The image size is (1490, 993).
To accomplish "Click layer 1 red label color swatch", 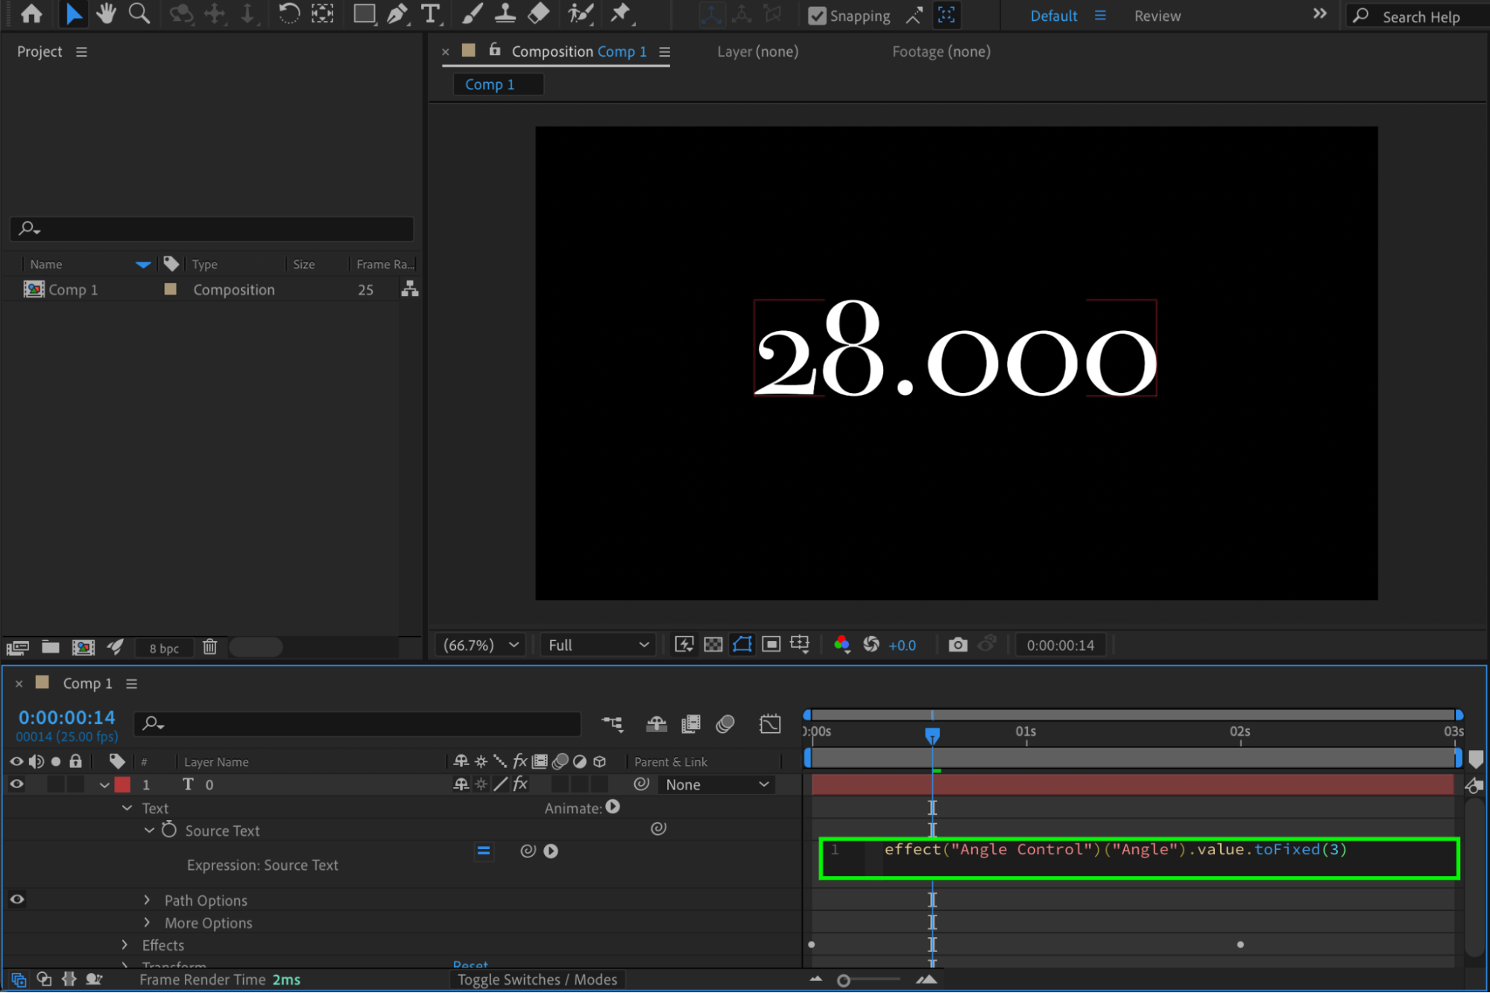I will click(x=122, y=784).
